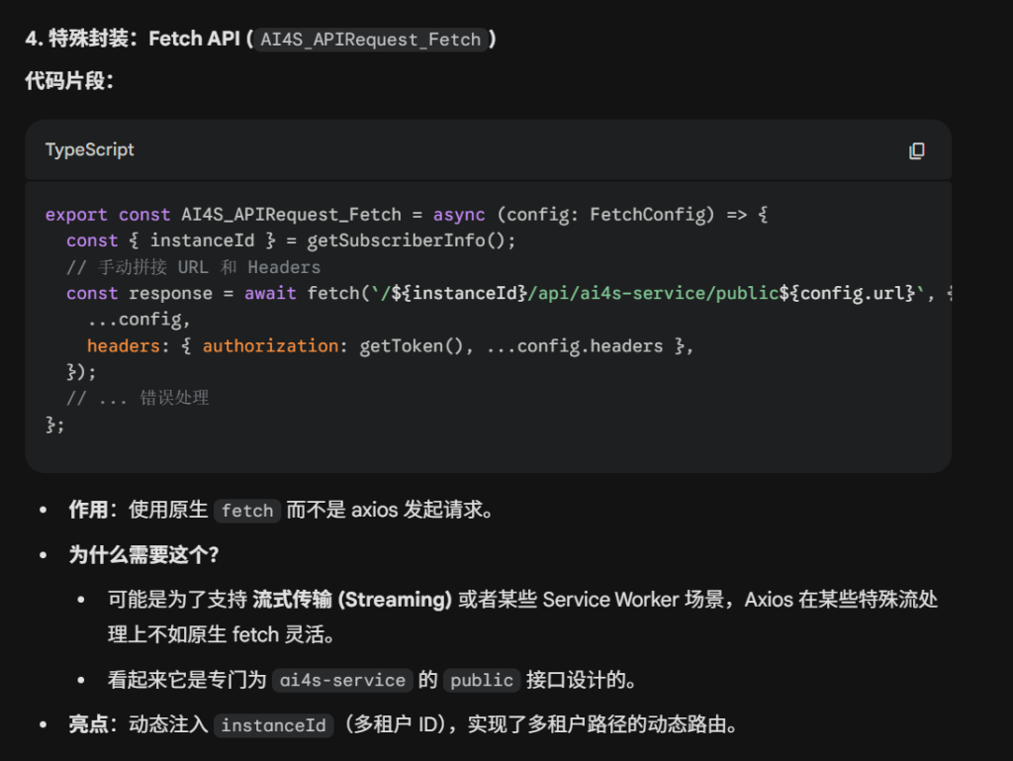The height and width of the screenshot is (761, 1013).
Task: Click the '为什么需要这个?' bullet text
Action: coord(143,555)
